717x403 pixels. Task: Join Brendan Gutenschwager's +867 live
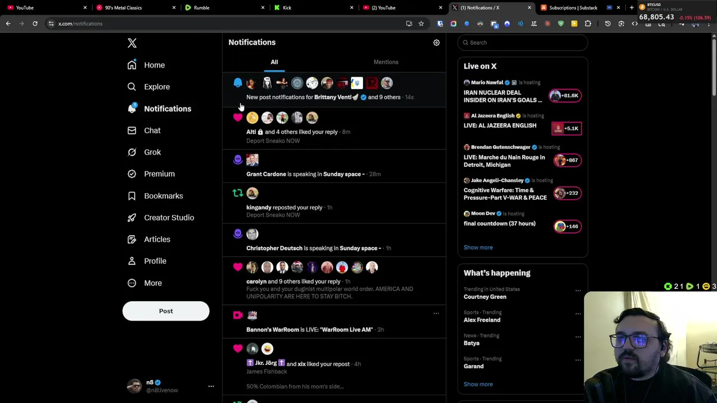point(567,160)
